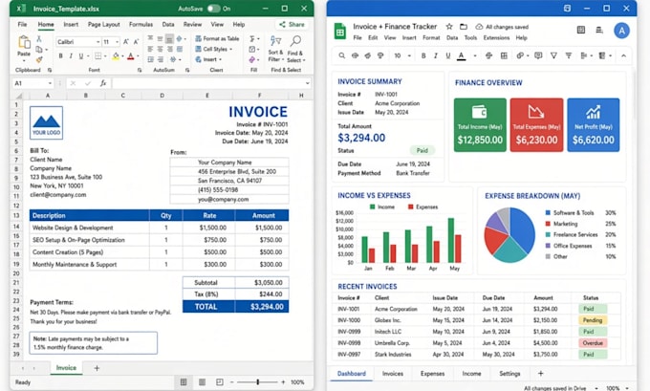Open the Formulas ribbon tab

pyautogui.click(x=141, y=25)
